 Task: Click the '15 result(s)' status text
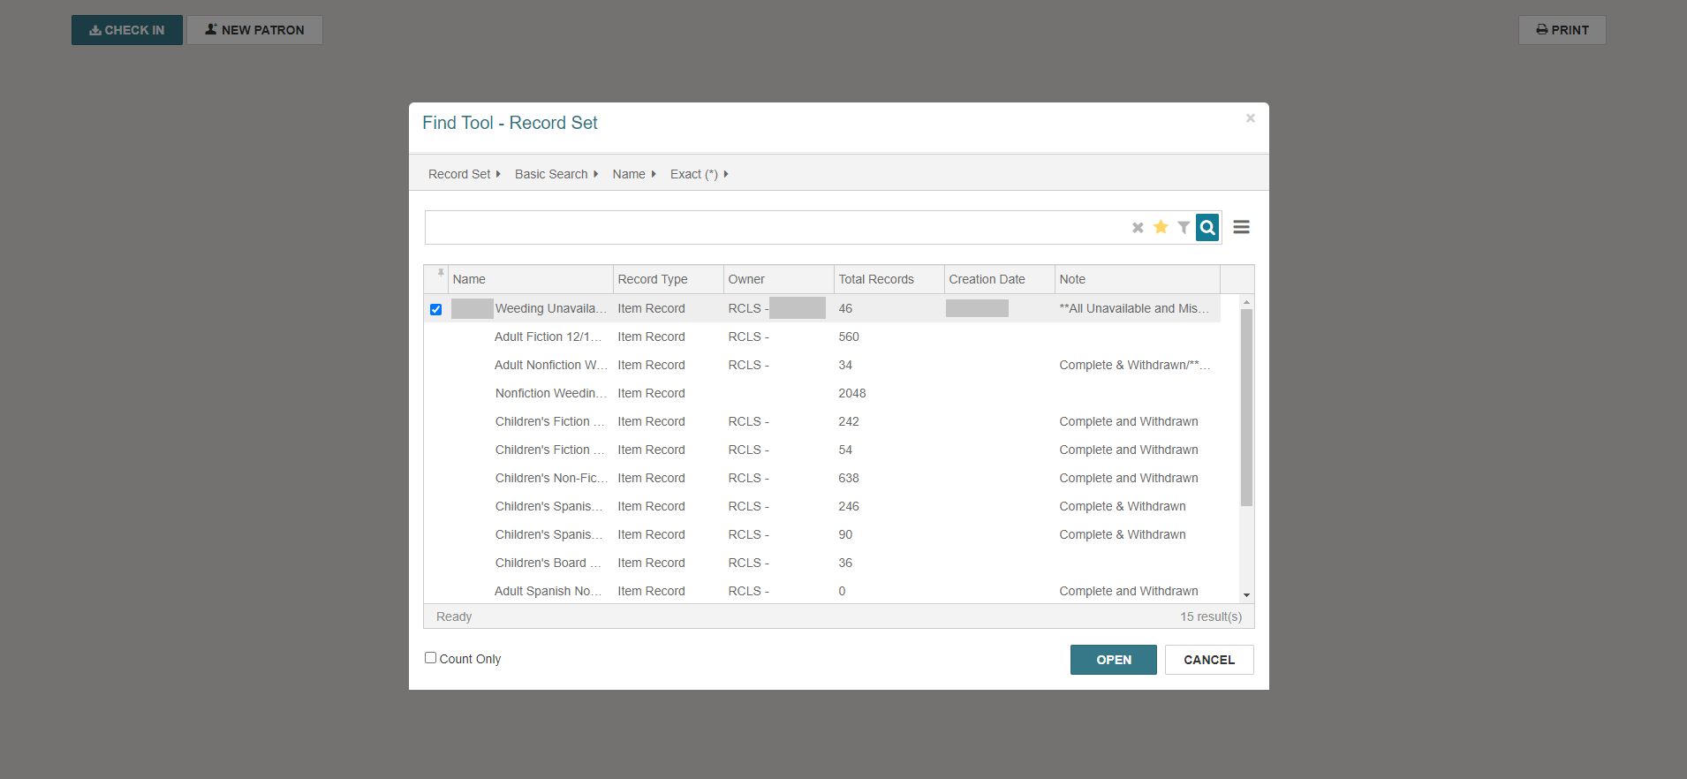1211,616
